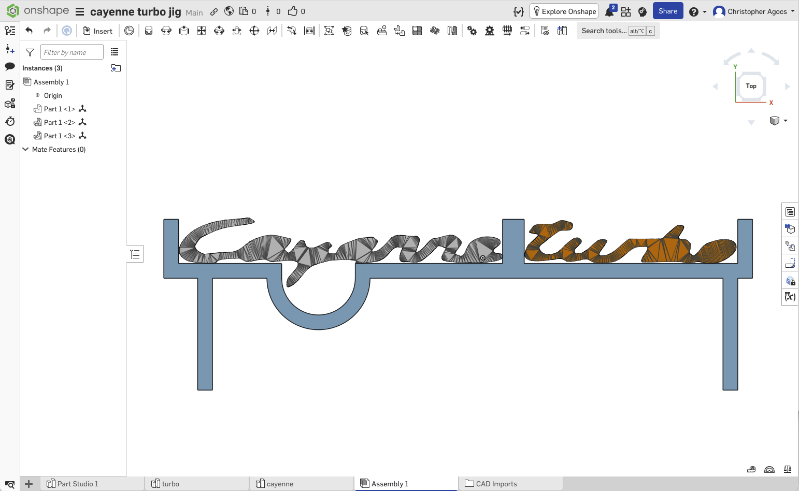This screenshot has height=491, width=799.
Task: Collapse the Mate Features section
Action: click(x=25, y=149)
